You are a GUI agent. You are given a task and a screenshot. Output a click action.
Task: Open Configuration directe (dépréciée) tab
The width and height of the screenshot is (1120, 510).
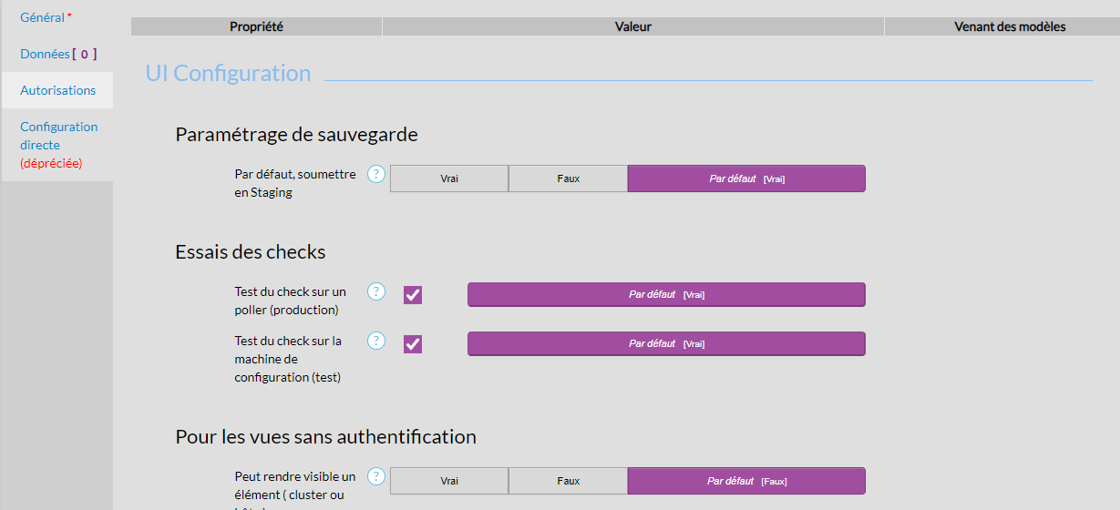pos(58,145)
